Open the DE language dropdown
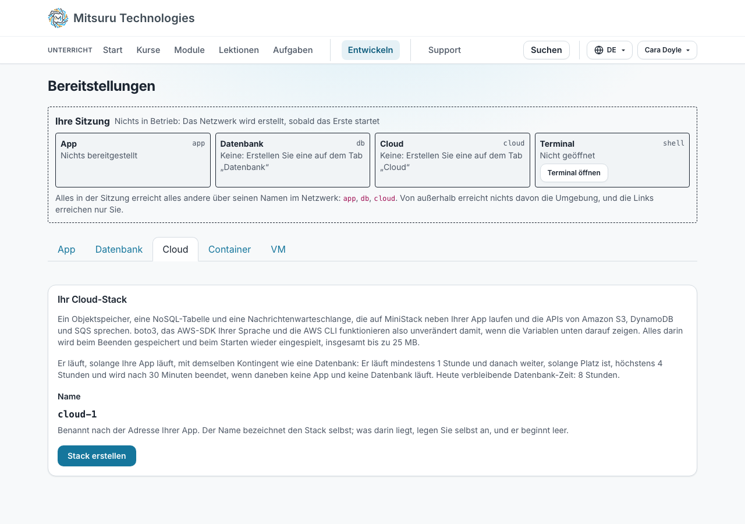 (x=609, y=50)
